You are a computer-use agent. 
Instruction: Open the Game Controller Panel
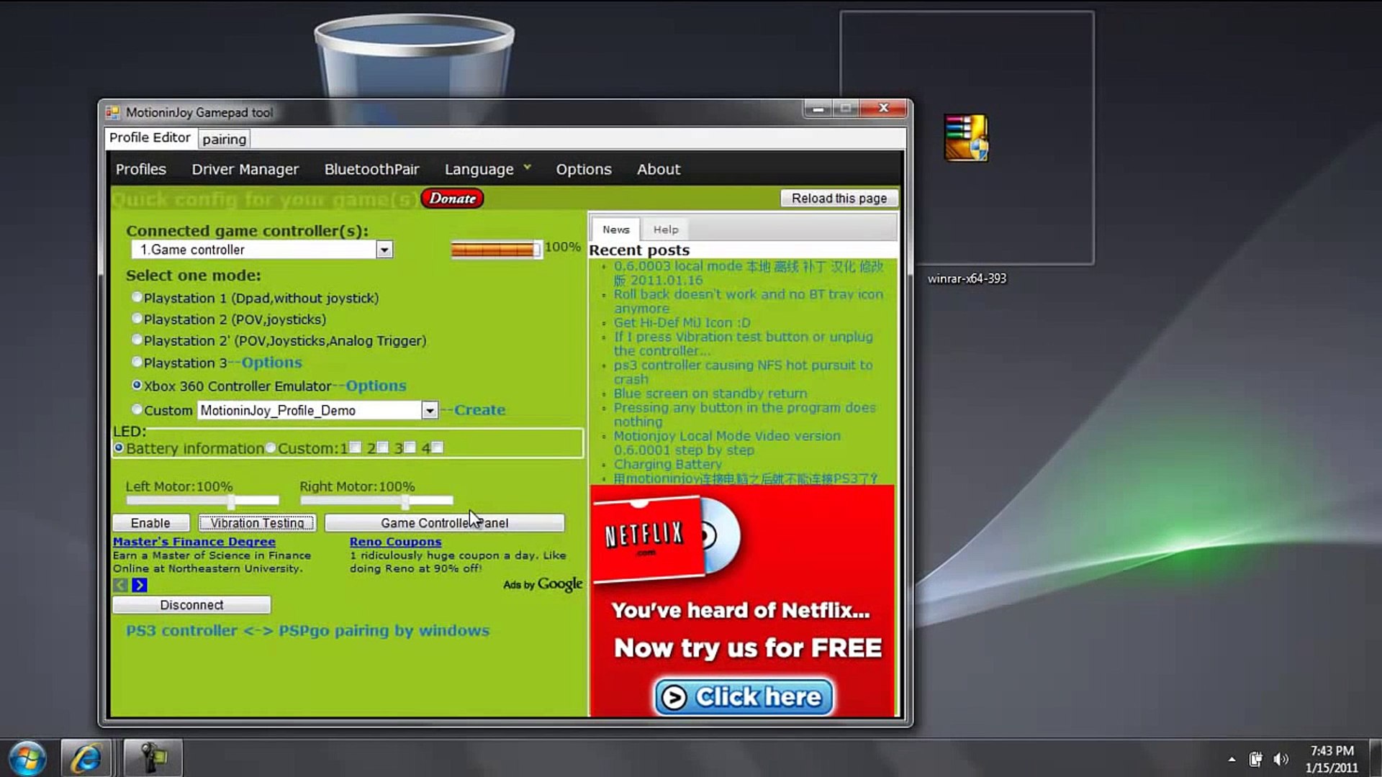[444, 523]
